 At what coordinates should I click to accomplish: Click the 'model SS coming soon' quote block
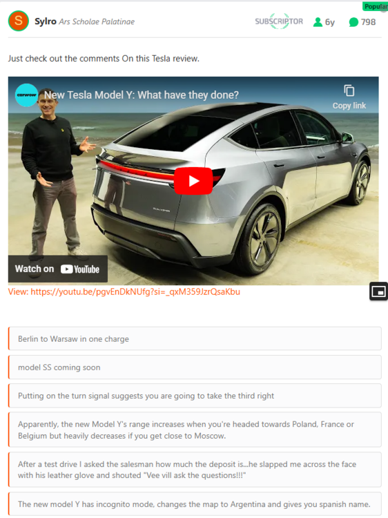pos(195,367)
